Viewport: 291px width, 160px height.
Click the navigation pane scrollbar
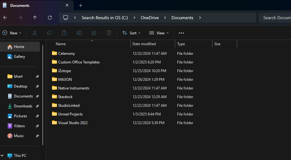point(43,95)
